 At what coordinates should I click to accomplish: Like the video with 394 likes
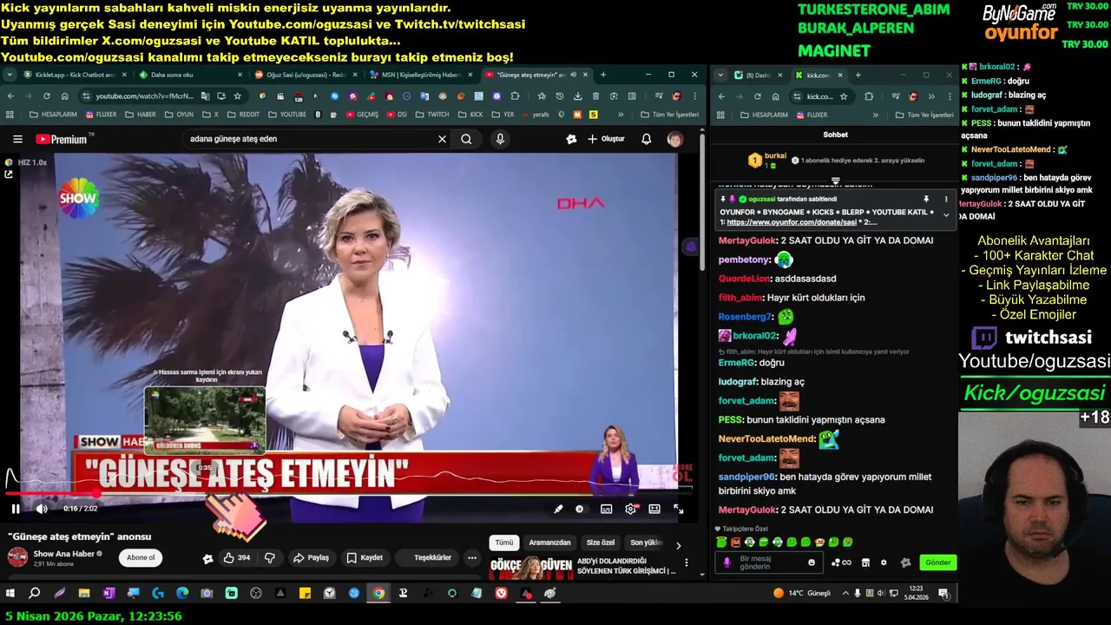237,557
